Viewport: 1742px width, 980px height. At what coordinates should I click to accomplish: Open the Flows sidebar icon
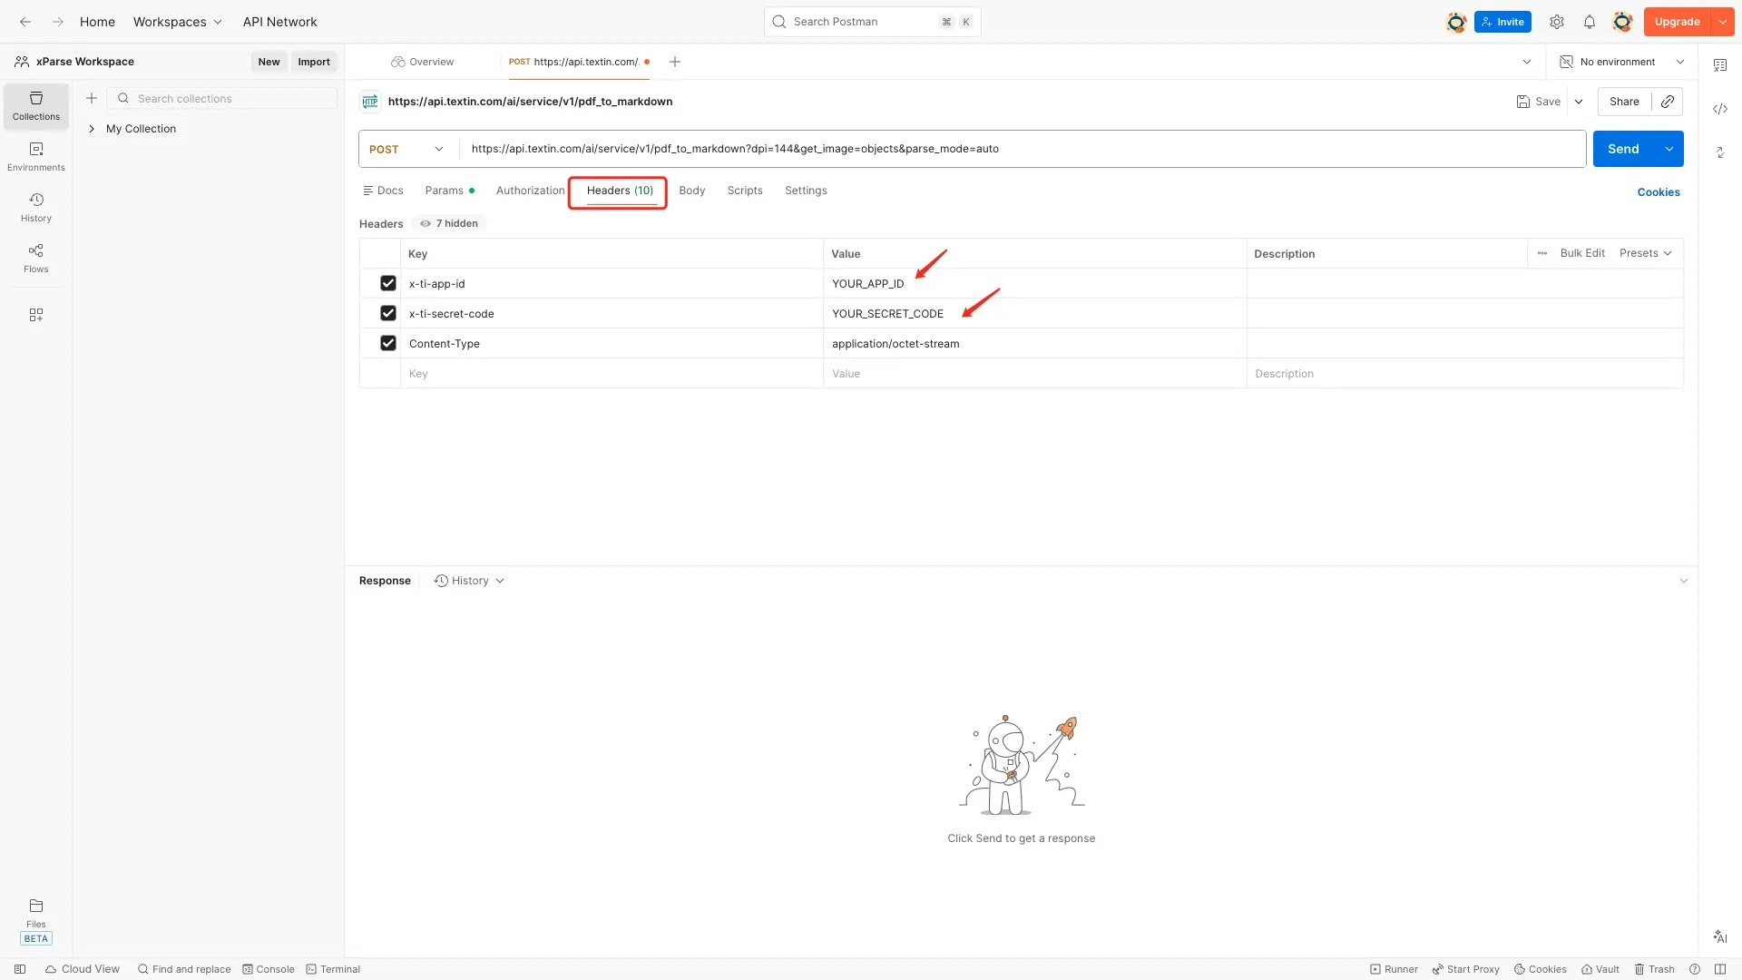coord(36,258)
